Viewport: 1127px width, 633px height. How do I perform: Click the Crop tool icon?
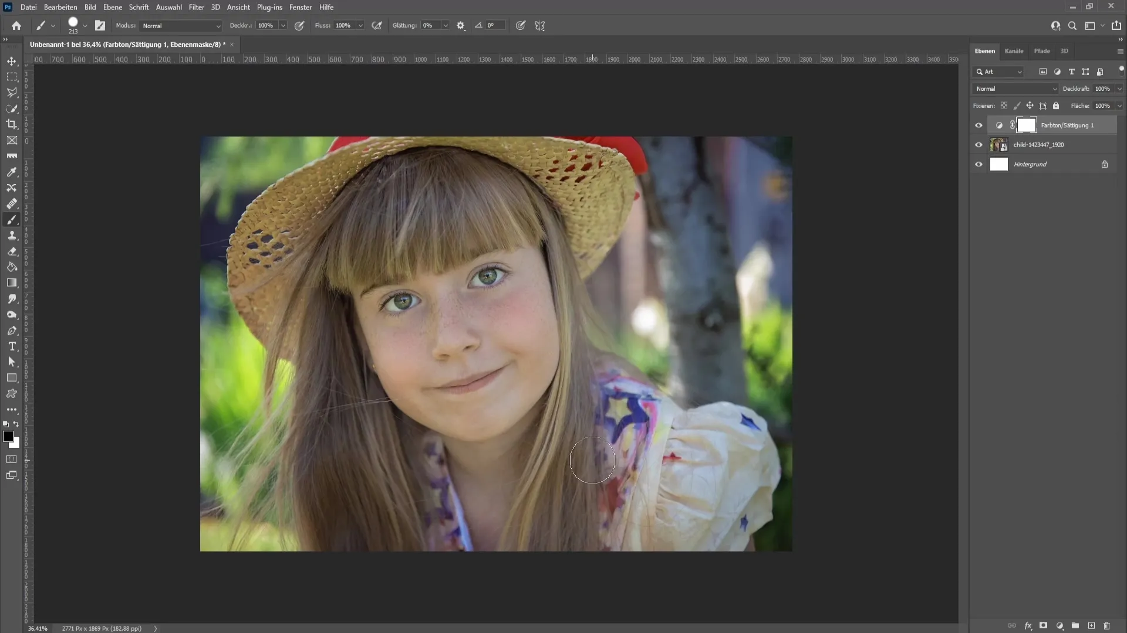[12, 124]
